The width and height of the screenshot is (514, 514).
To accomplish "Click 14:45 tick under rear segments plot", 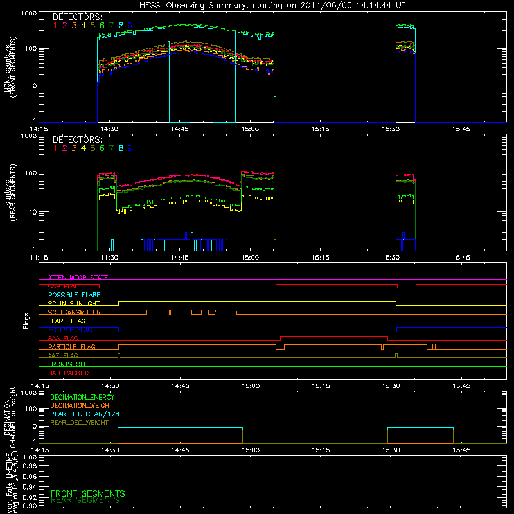I will coord(179,258).
